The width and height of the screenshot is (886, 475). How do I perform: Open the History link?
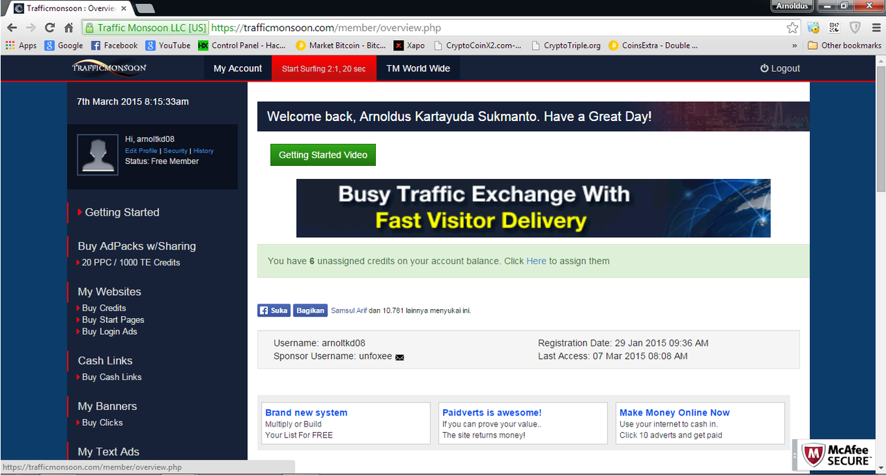point(204,151)
